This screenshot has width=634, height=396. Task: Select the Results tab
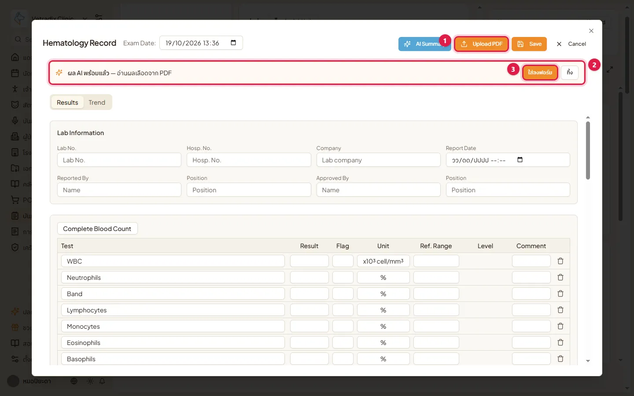pos(67,103)
